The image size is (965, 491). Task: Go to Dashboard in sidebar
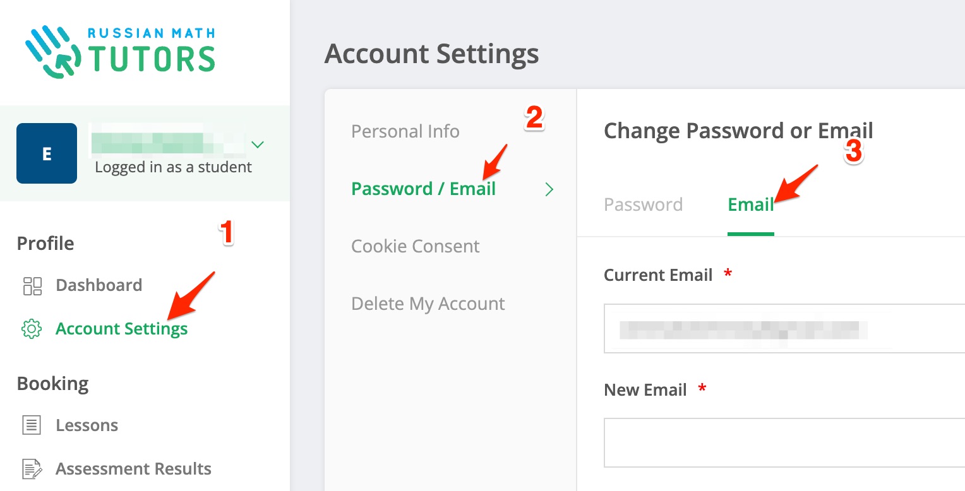(99, 285)
